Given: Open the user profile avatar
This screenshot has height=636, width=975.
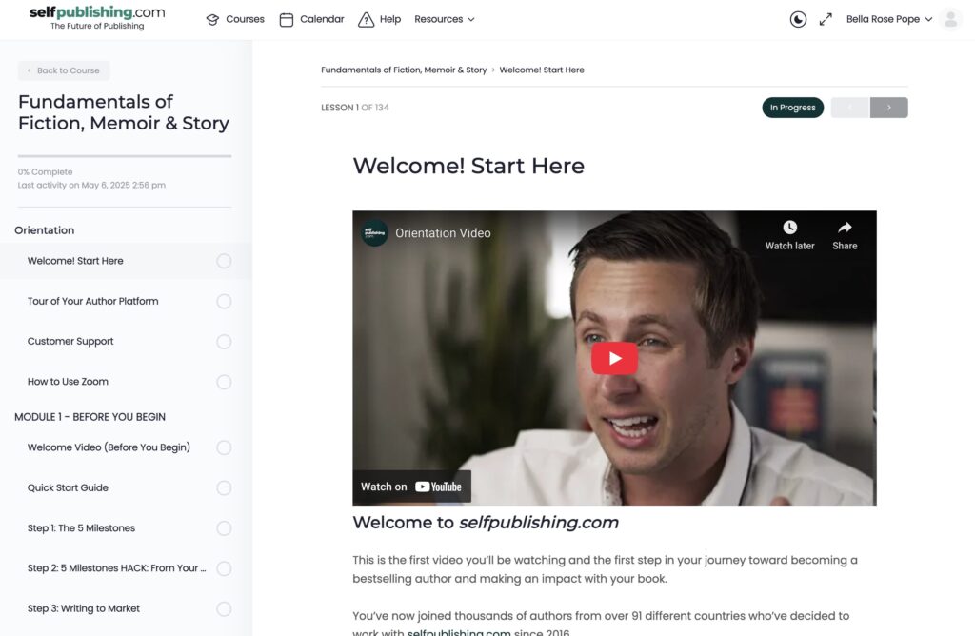Looking at the screenshot, I should tap(950, 19).
